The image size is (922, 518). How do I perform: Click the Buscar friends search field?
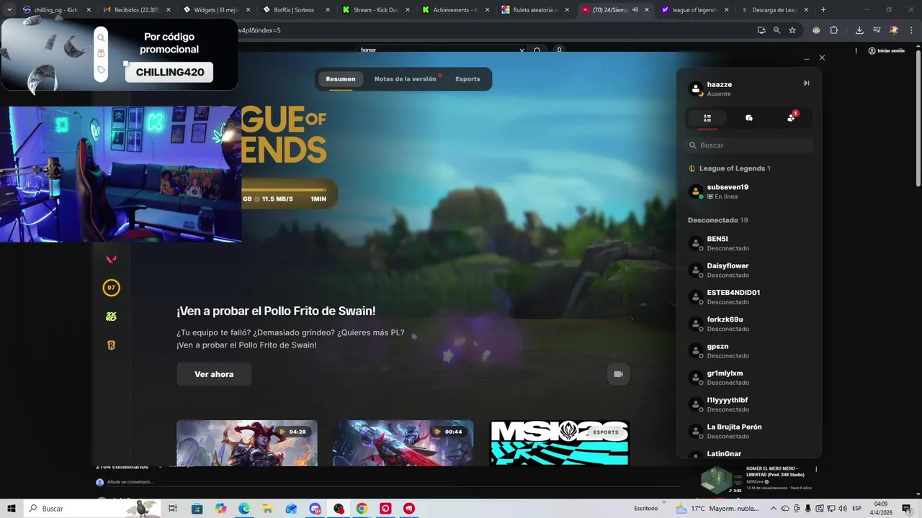click(x=749, y=145)
